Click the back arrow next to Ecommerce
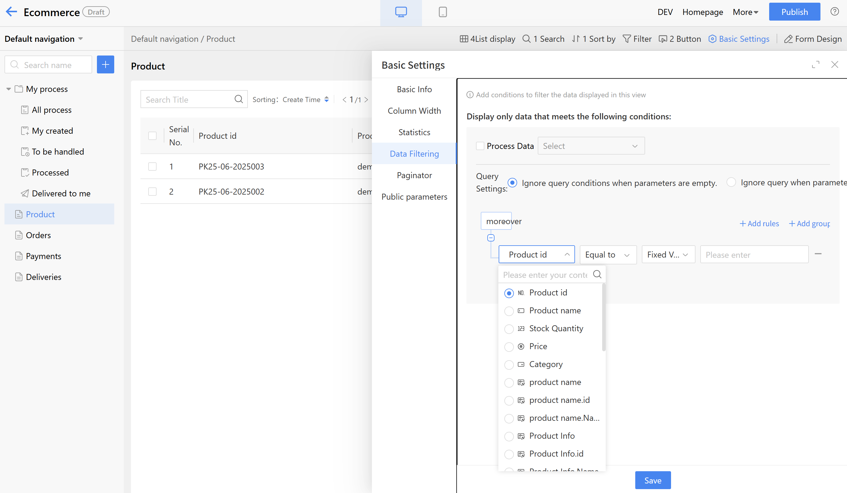Image resolution: width=847 pixels, height=493 pixels. coord(11,12)
